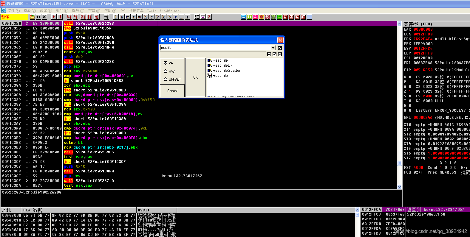Click disassembly pane scroll down arrow
Screen dimensions: 470x237
(x=399, y=187)
